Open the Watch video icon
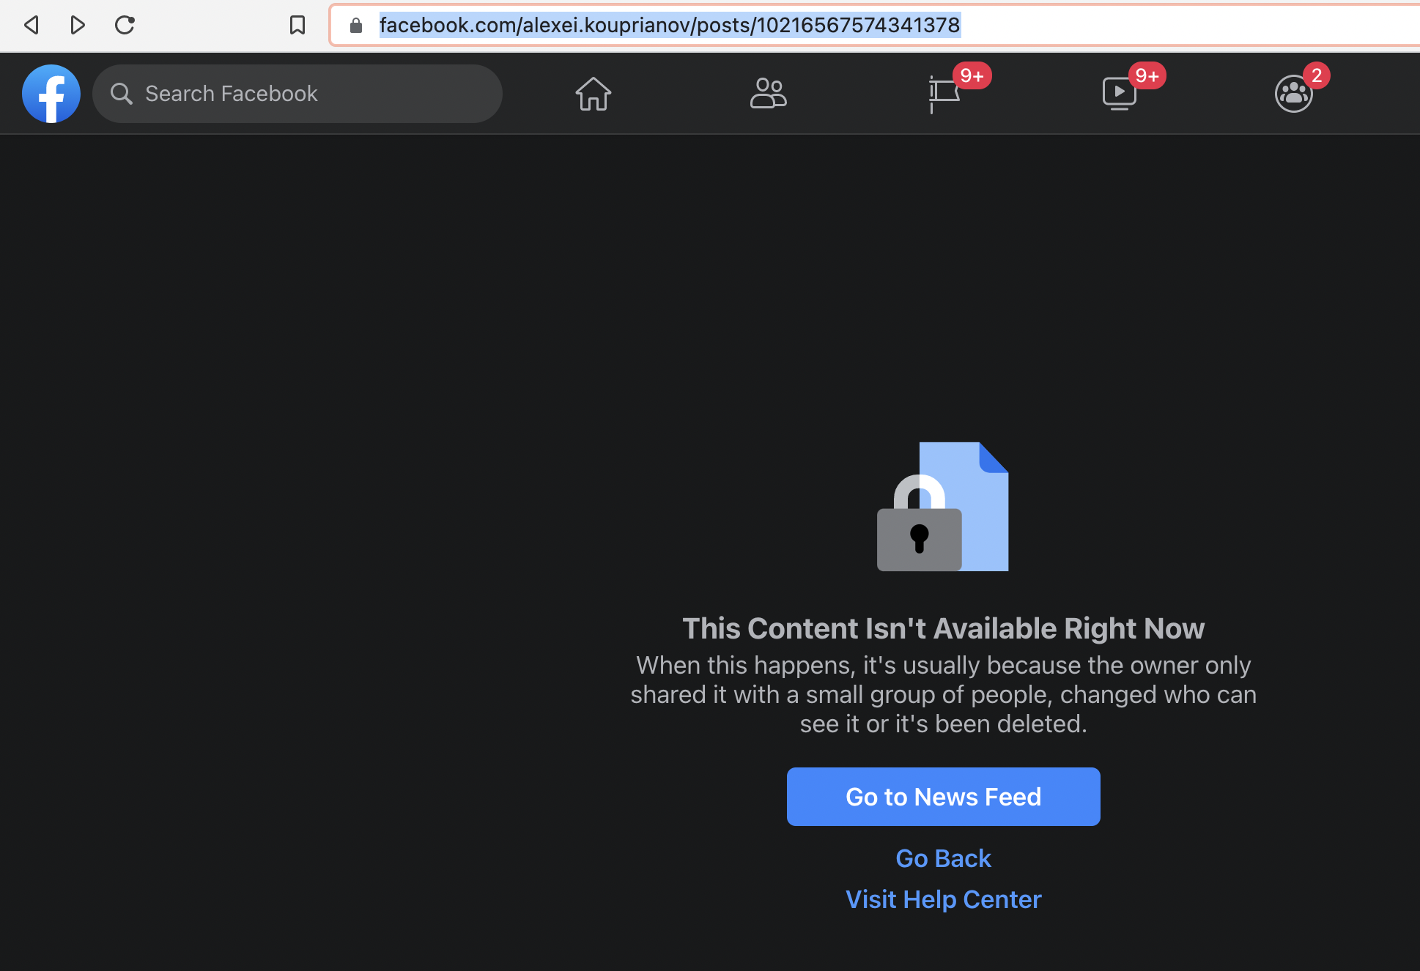The image size is (1420, 971). 1119,94
